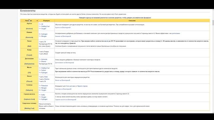Open Sulfur link in Sulphuric Acid formula
This screenshot has width=214, height=120.
(43, 95)
